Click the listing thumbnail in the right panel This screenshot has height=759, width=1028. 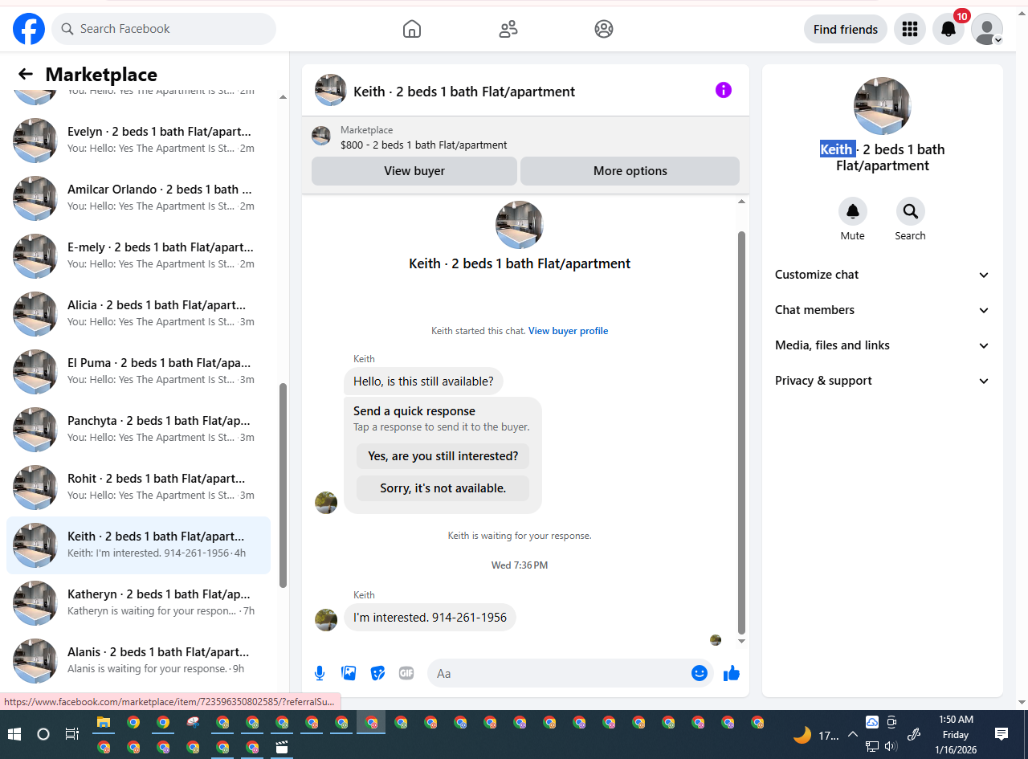point(883,106)
